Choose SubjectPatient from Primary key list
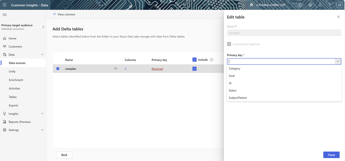 tap(284, 98)
